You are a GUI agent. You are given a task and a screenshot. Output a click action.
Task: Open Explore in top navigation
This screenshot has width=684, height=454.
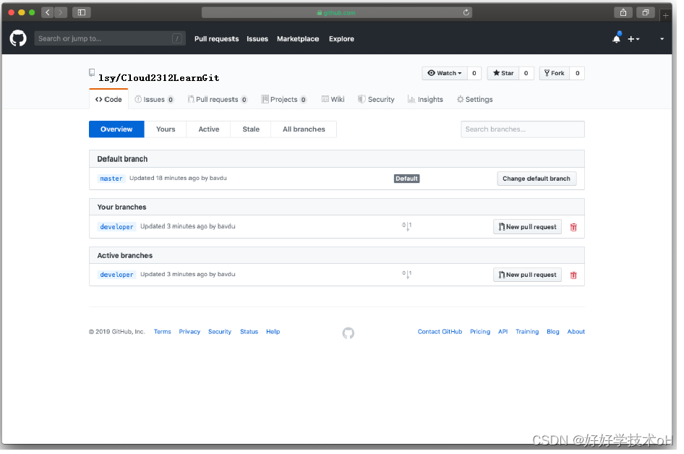tap(341, 39)
